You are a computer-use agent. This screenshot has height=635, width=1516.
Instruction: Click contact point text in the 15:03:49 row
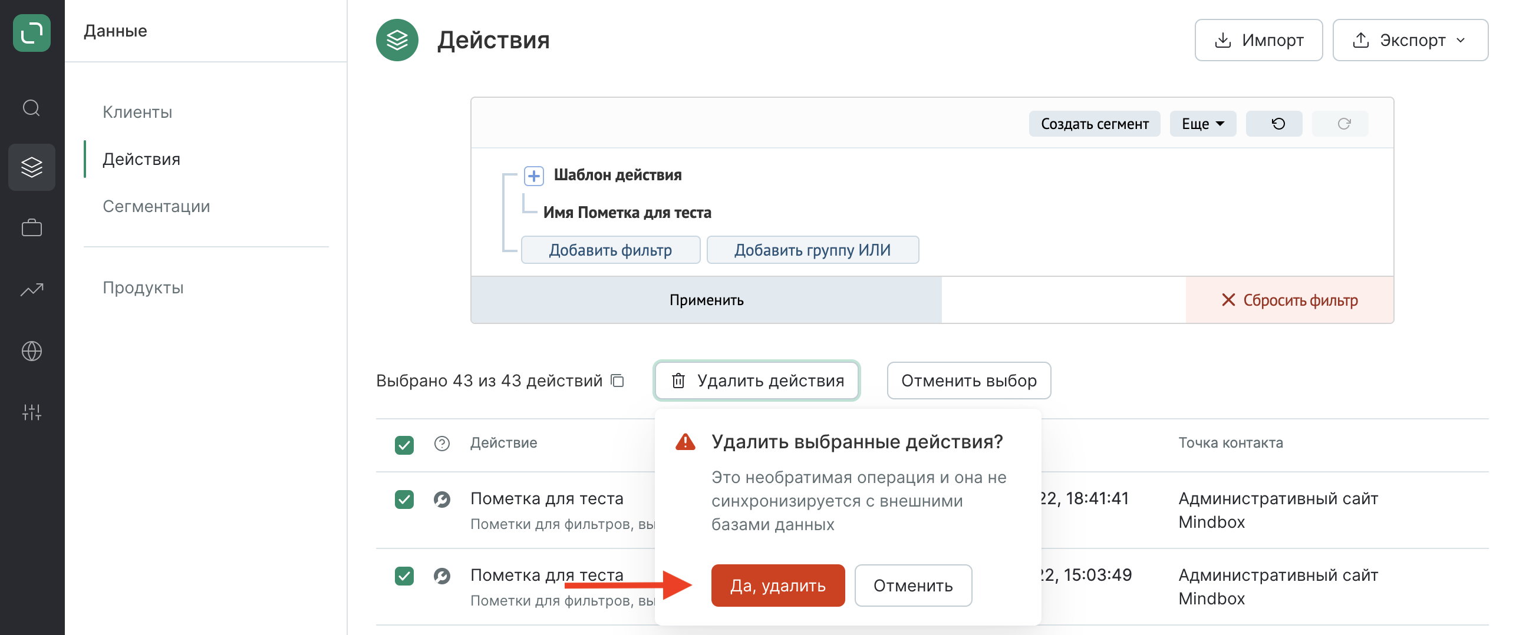click(x=1278, y=587)
